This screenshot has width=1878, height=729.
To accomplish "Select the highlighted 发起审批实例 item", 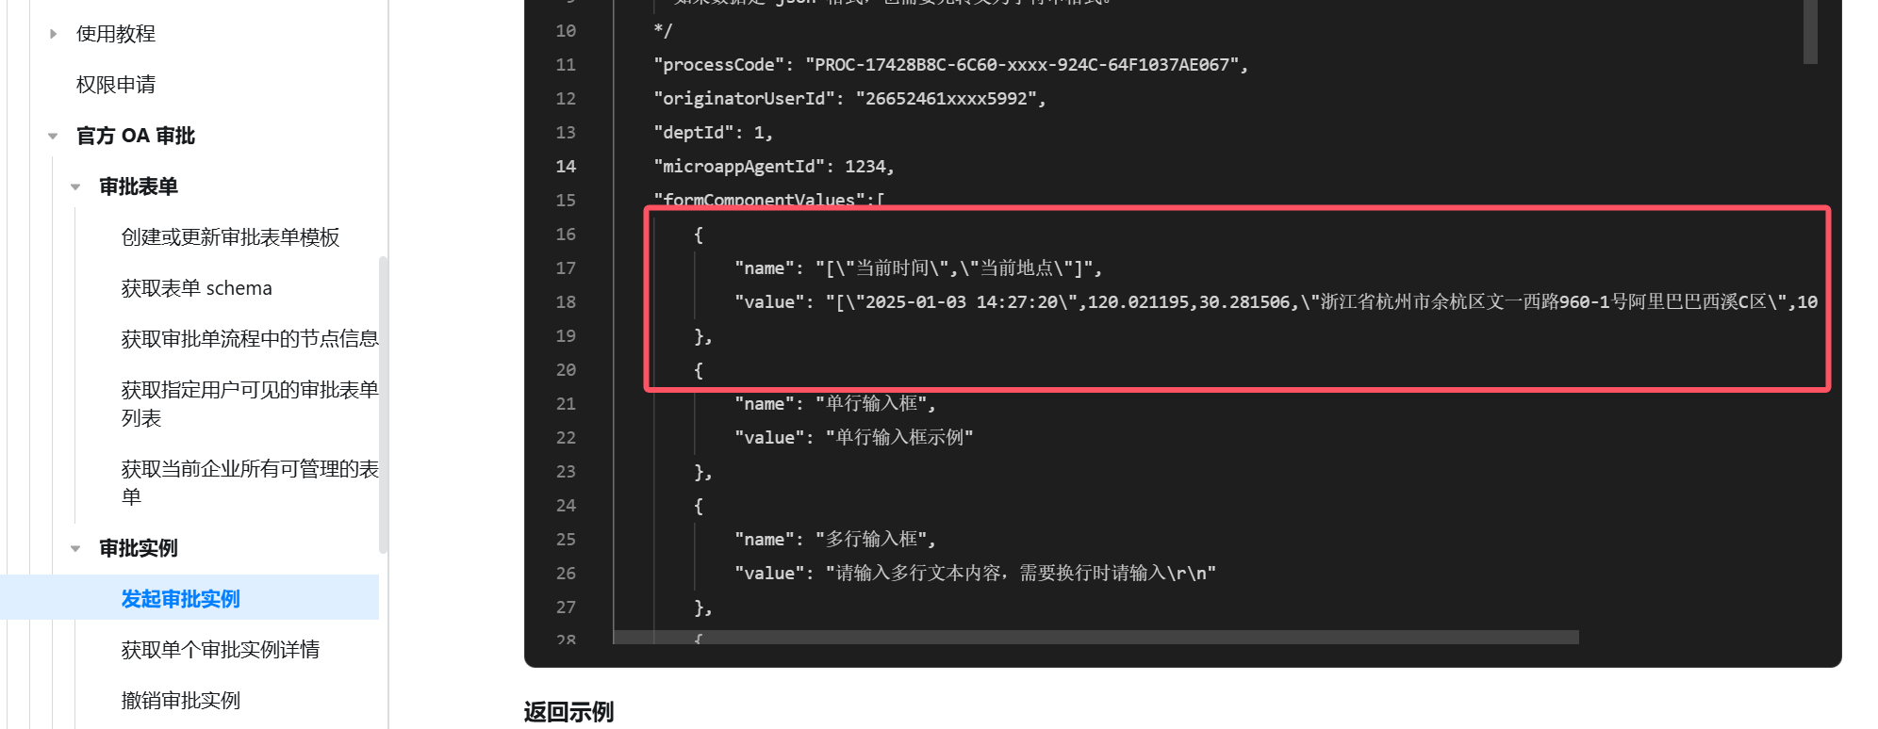I will pyautogui.click(x=189, y=597).
